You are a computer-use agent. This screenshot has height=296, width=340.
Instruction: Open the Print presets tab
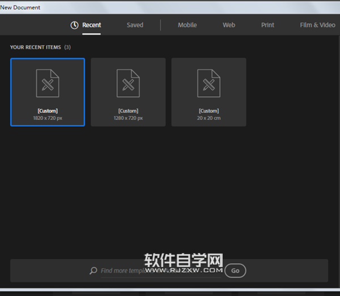(x=267, y=25)
